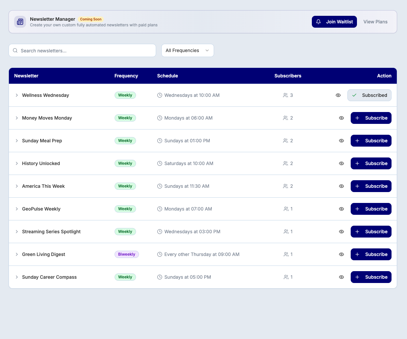407x339 pixels.
Task: Preview Streaming Series Spotlight via eye icon
Action: point(341,232)
